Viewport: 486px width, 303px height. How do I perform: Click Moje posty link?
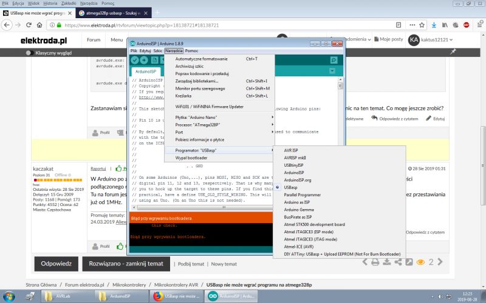[x=389, y=39]
